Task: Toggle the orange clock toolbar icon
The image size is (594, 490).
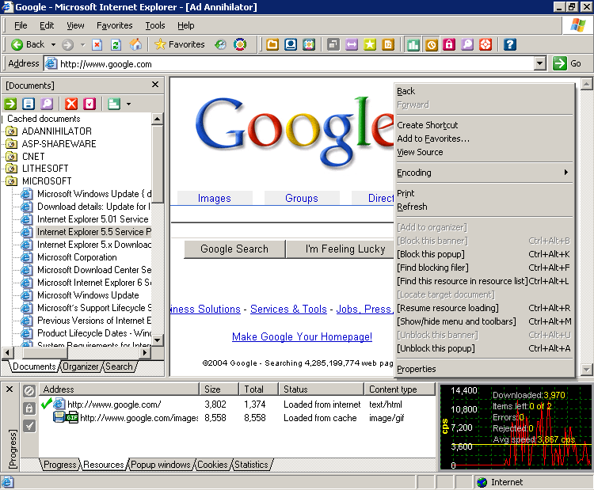Action: [432, 45]
